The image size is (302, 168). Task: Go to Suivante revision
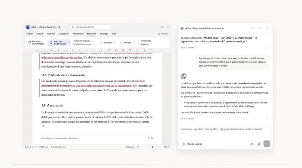[x=143, y=44]
